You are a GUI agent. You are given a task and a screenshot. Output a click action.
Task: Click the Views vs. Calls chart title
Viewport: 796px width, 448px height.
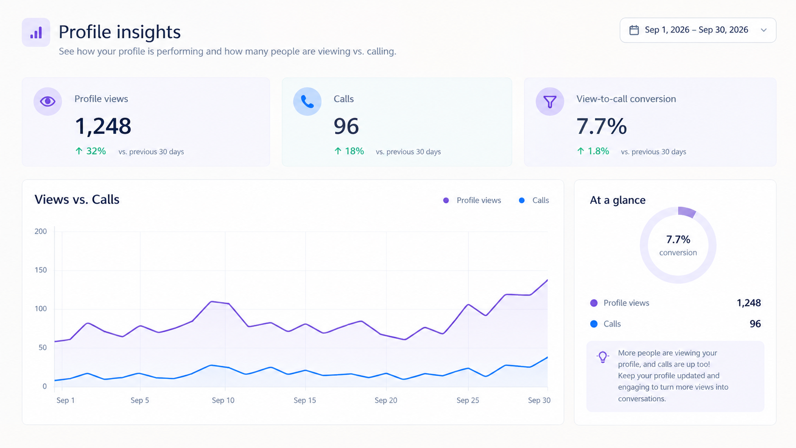click(77, 199)
